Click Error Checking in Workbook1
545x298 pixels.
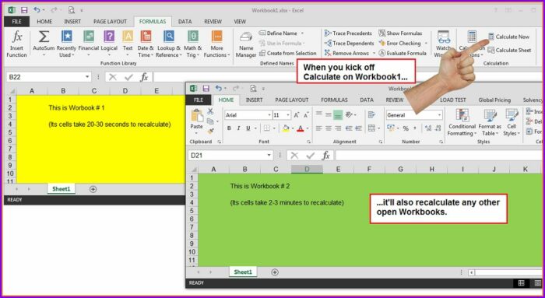point(399,43)
